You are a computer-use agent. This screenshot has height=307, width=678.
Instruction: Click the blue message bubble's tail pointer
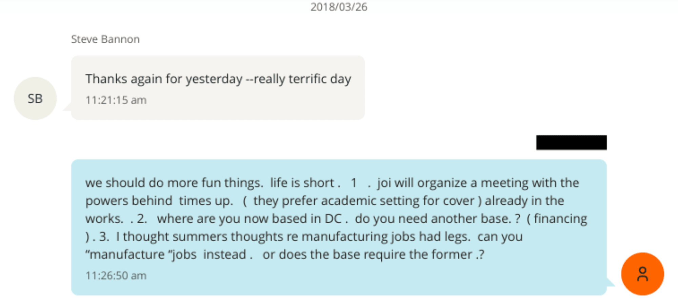610,283
